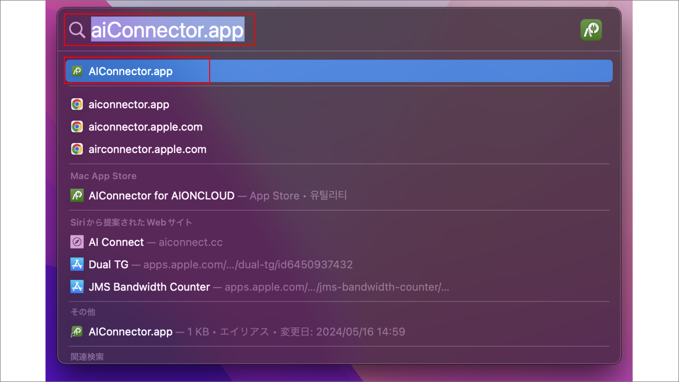Click App Store icon beside JMS Bandwidth Counter
The width and height of the screenshot is (679, 382).
77,287
